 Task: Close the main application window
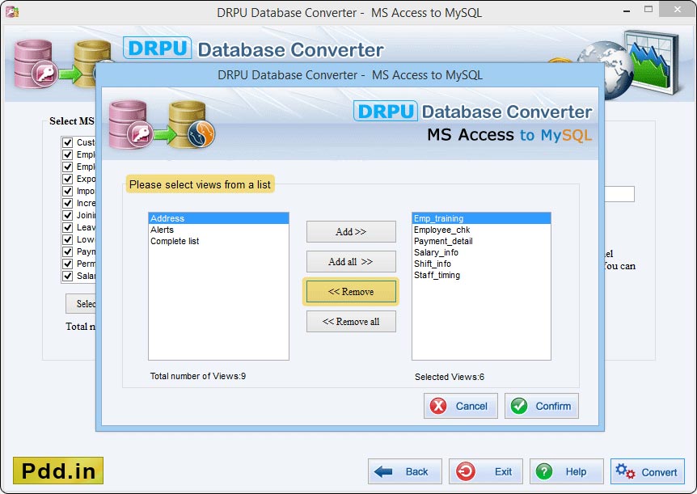[x=678, y=10]
